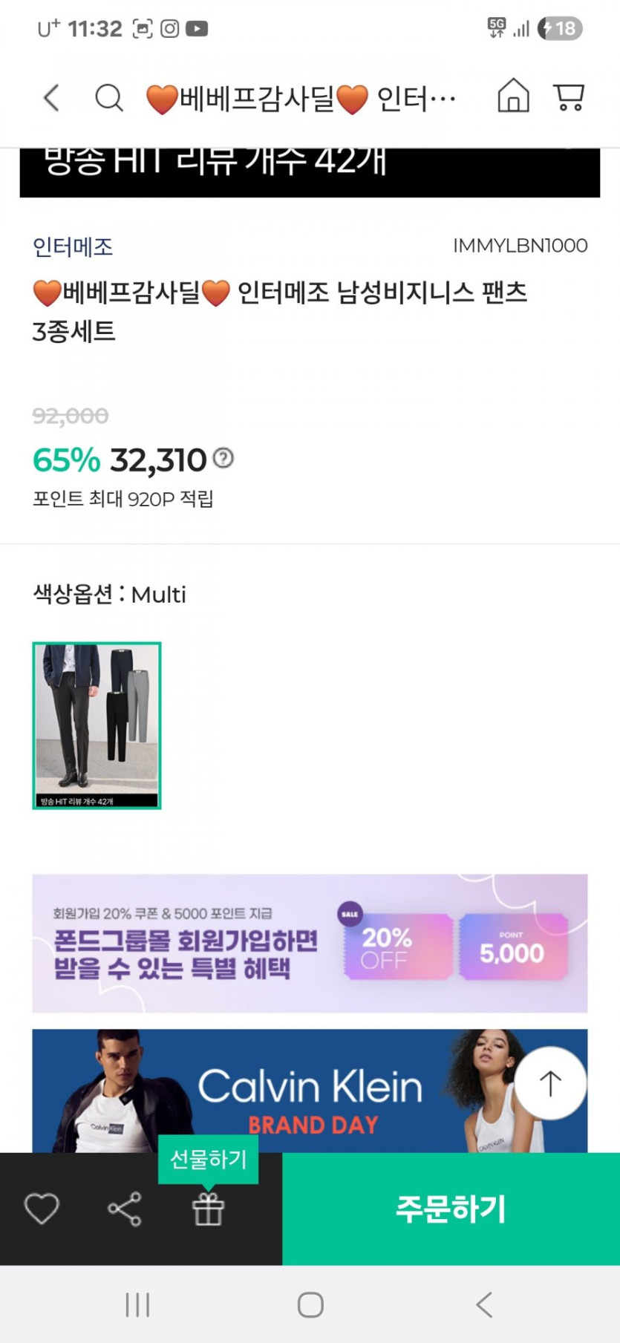Add product to wishlist heart
620x1343 pixels.
pyautogui.click(x=42, y=1209)
